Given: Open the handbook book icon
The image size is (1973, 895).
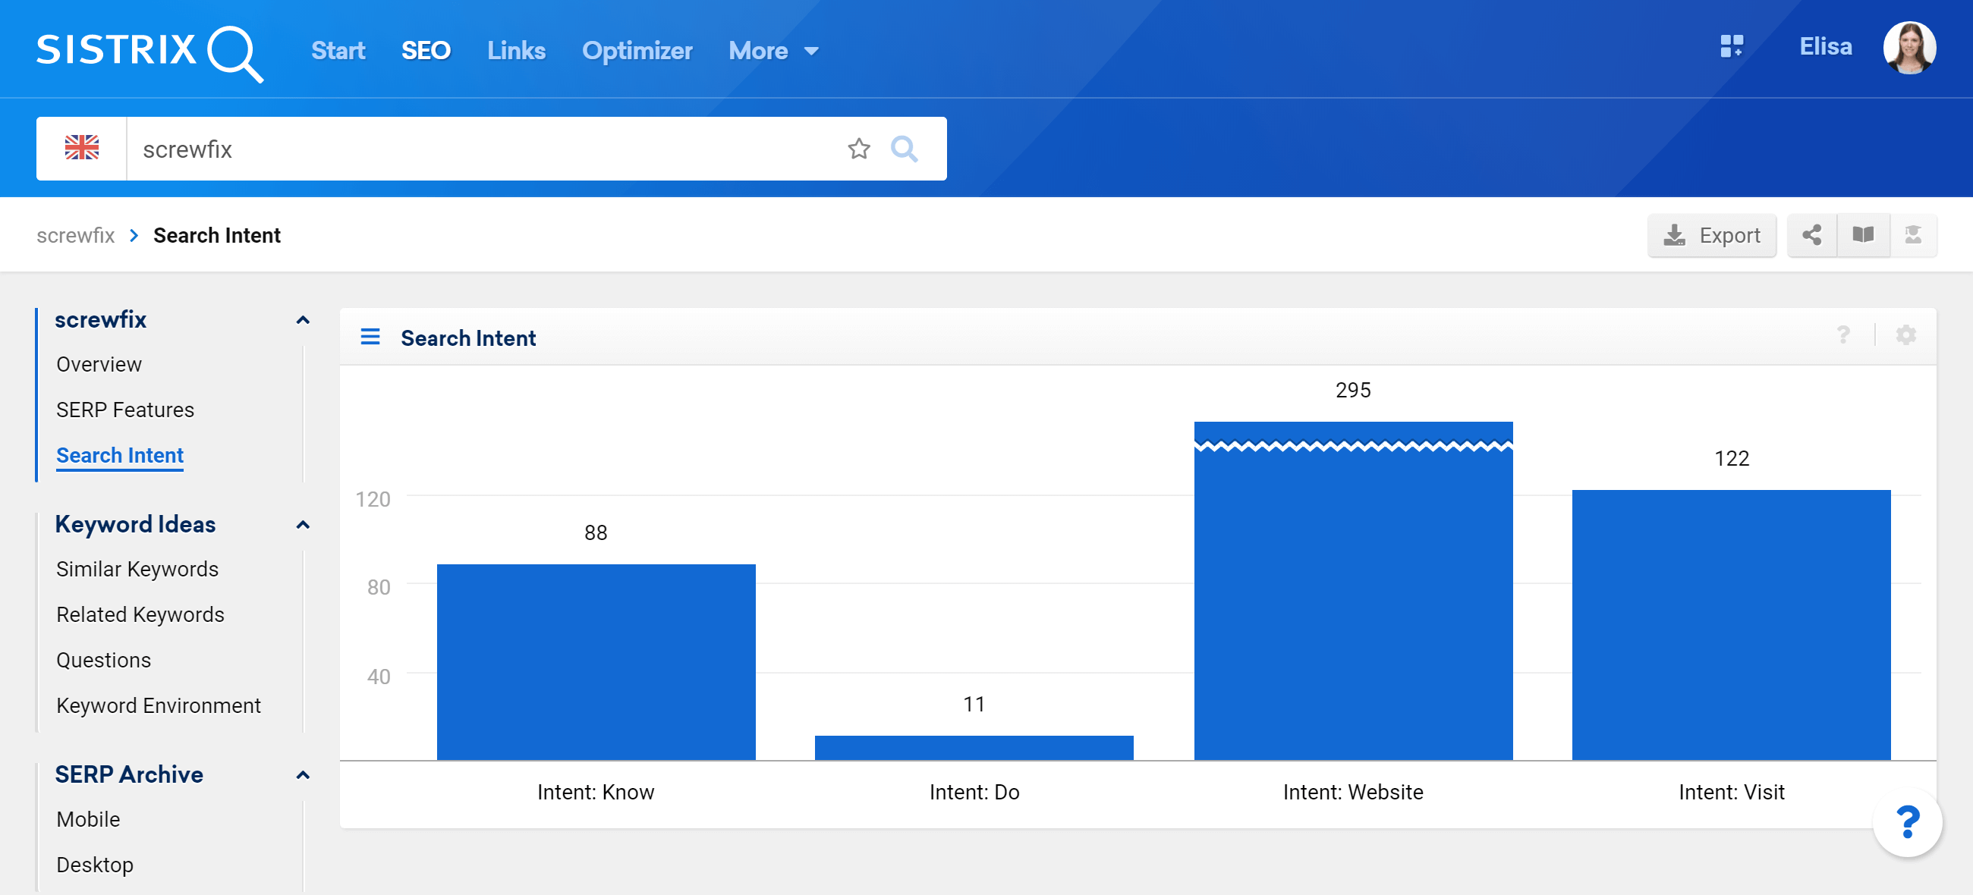Looking at the screenshot, I should [1863, 234].
